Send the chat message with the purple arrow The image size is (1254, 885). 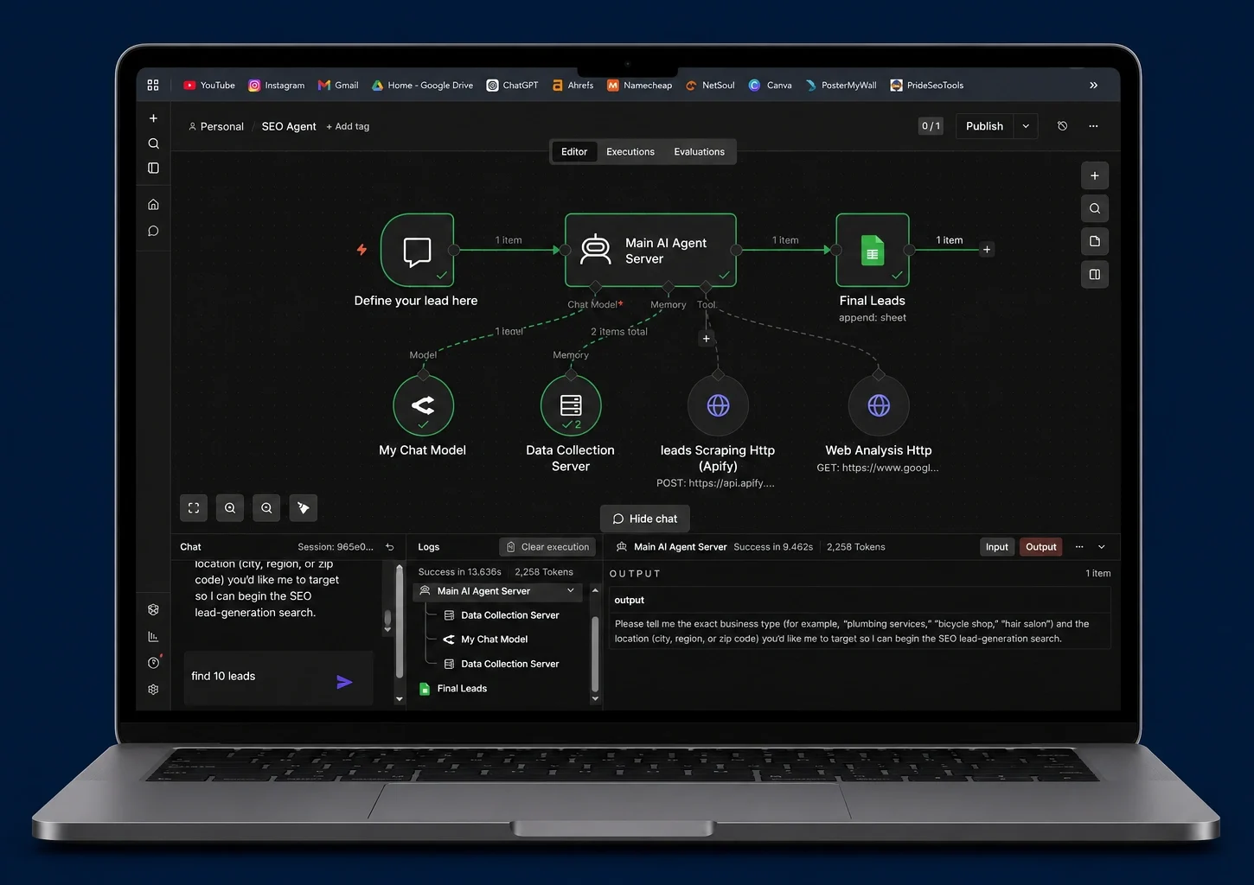click(344, 682)
